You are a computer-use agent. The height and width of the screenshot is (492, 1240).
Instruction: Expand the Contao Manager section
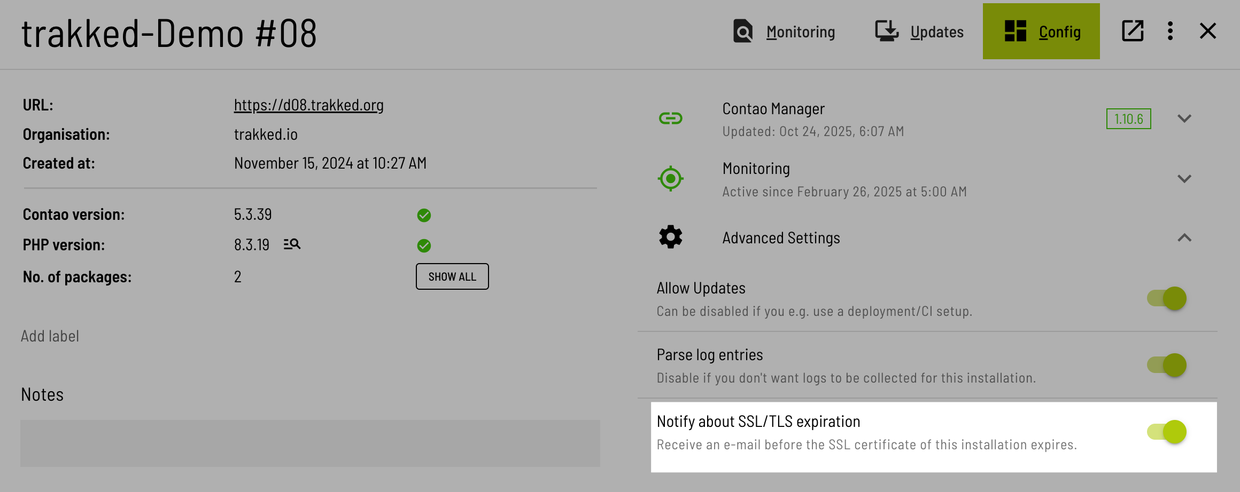(x=1184, y=118)
